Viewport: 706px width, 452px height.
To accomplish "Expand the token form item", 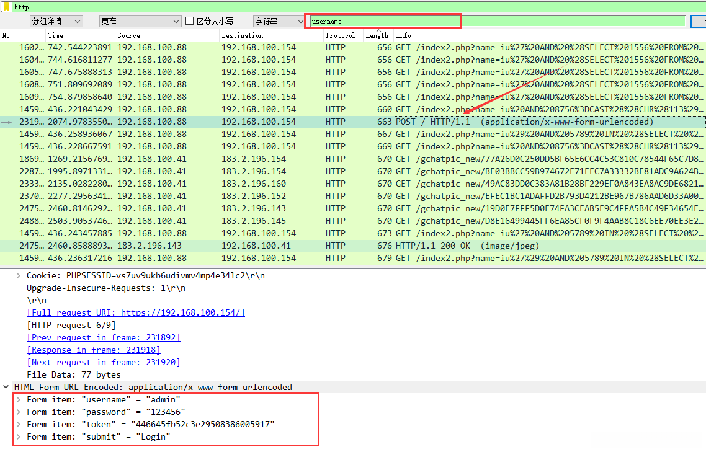I will coord(19,424).
